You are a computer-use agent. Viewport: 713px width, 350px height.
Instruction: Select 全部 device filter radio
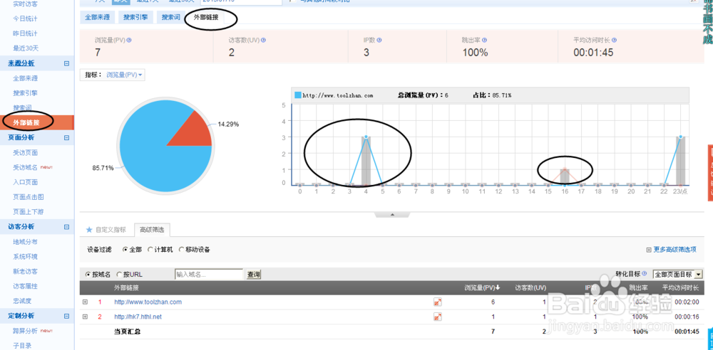[125, 250]
